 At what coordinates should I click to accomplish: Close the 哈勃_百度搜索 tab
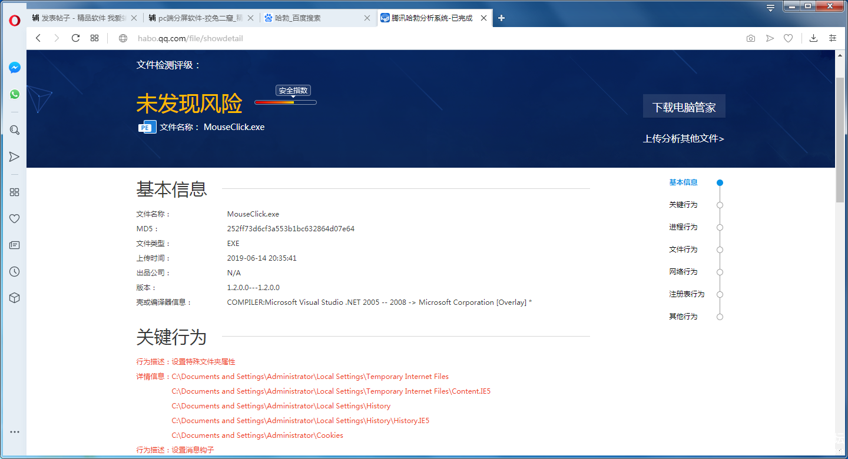tap(367, 18)
